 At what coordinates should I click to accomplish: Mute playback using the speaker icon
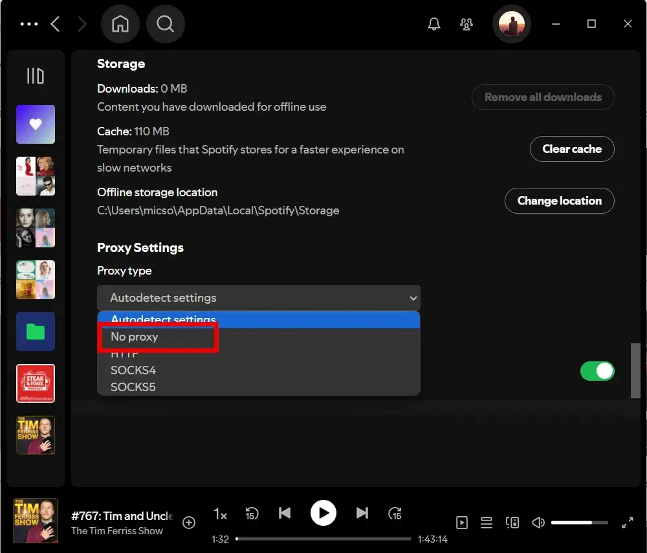(538, 523)
